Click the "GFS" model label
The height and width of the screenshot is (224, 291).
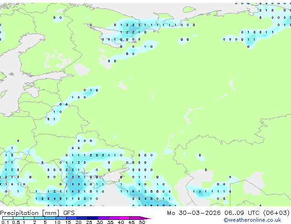tap(69, 213)
